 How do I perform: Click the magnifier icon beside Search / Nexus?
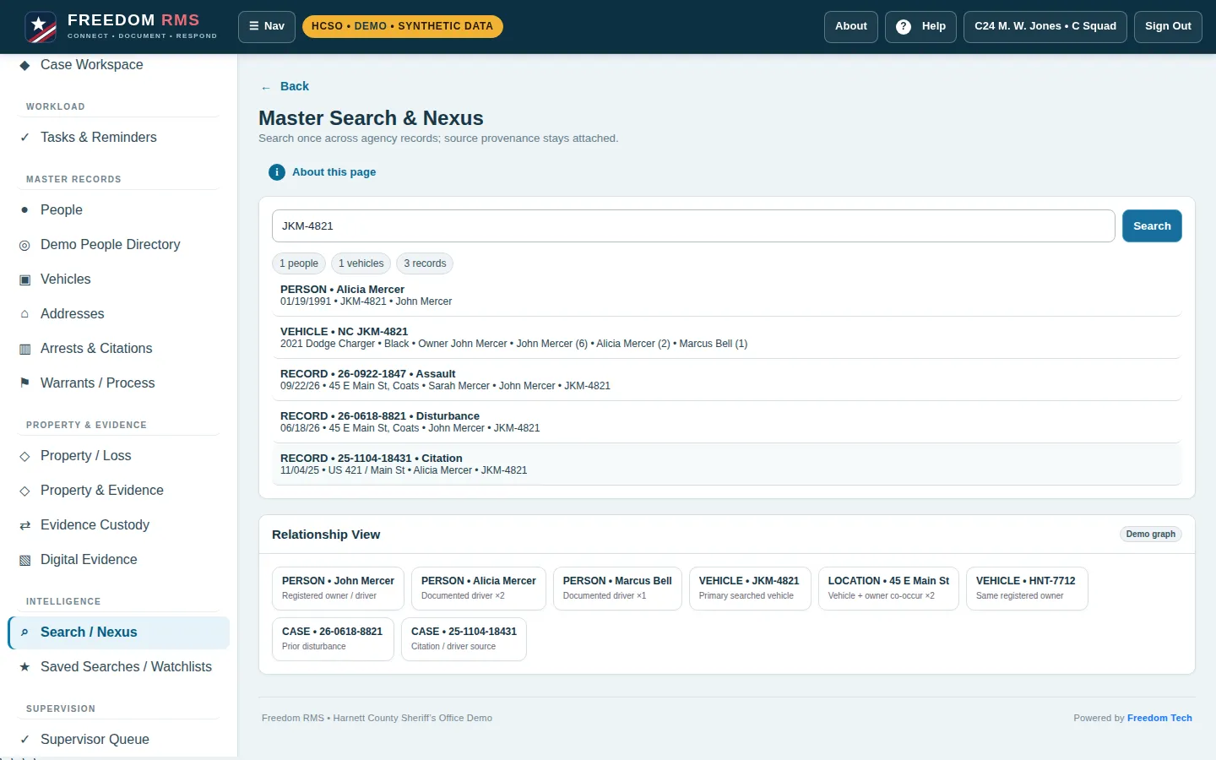click(x=24, y=632)
